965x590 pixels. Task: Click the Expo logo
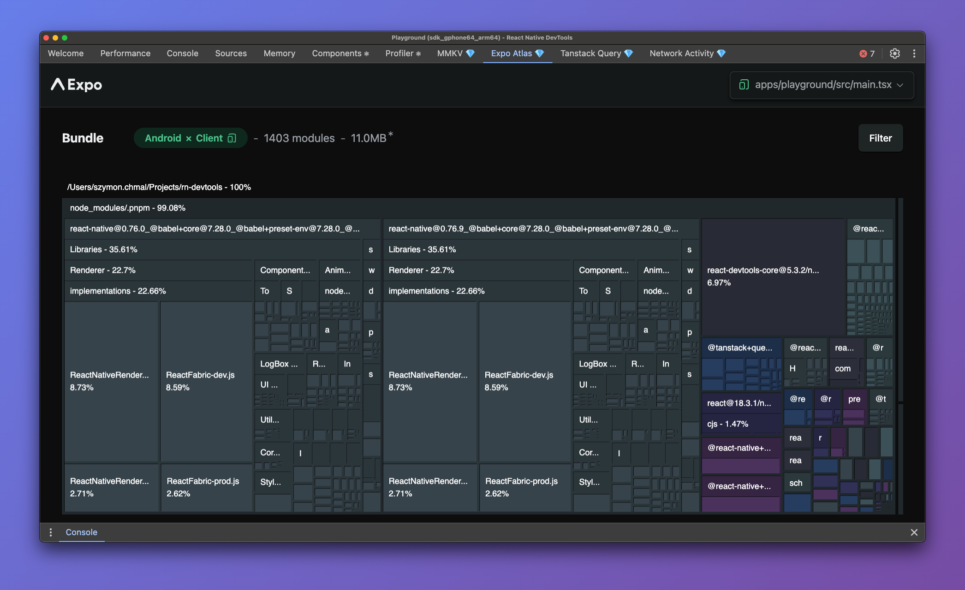click(76, 85)
